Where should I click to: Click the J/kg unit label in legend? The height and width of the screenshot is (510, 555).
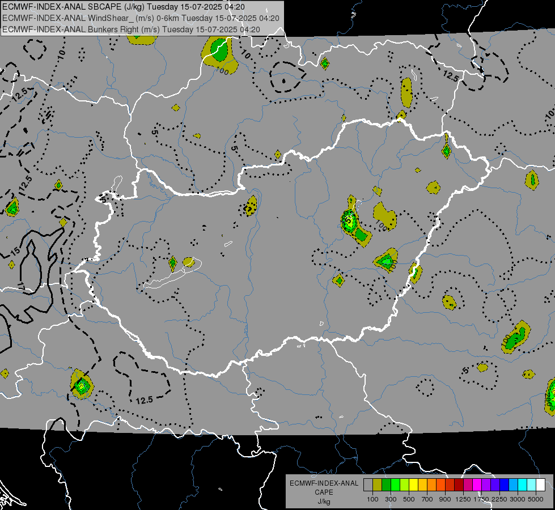coord(324,501)
